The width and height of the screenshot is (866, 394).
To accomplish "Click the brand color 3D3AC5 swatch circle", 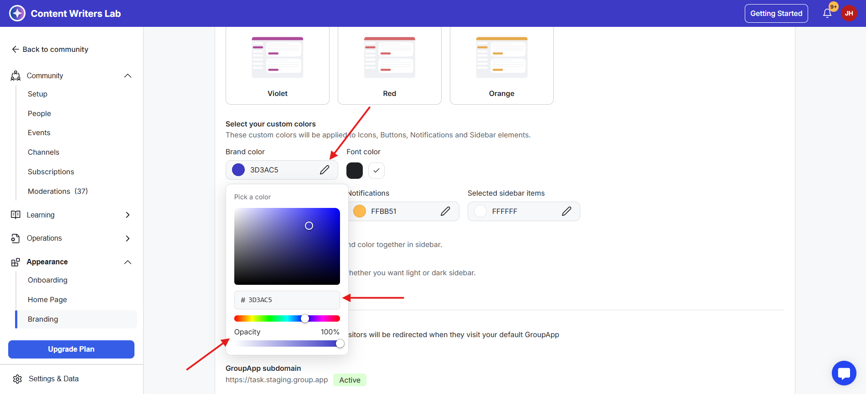I will pos(238,170).
